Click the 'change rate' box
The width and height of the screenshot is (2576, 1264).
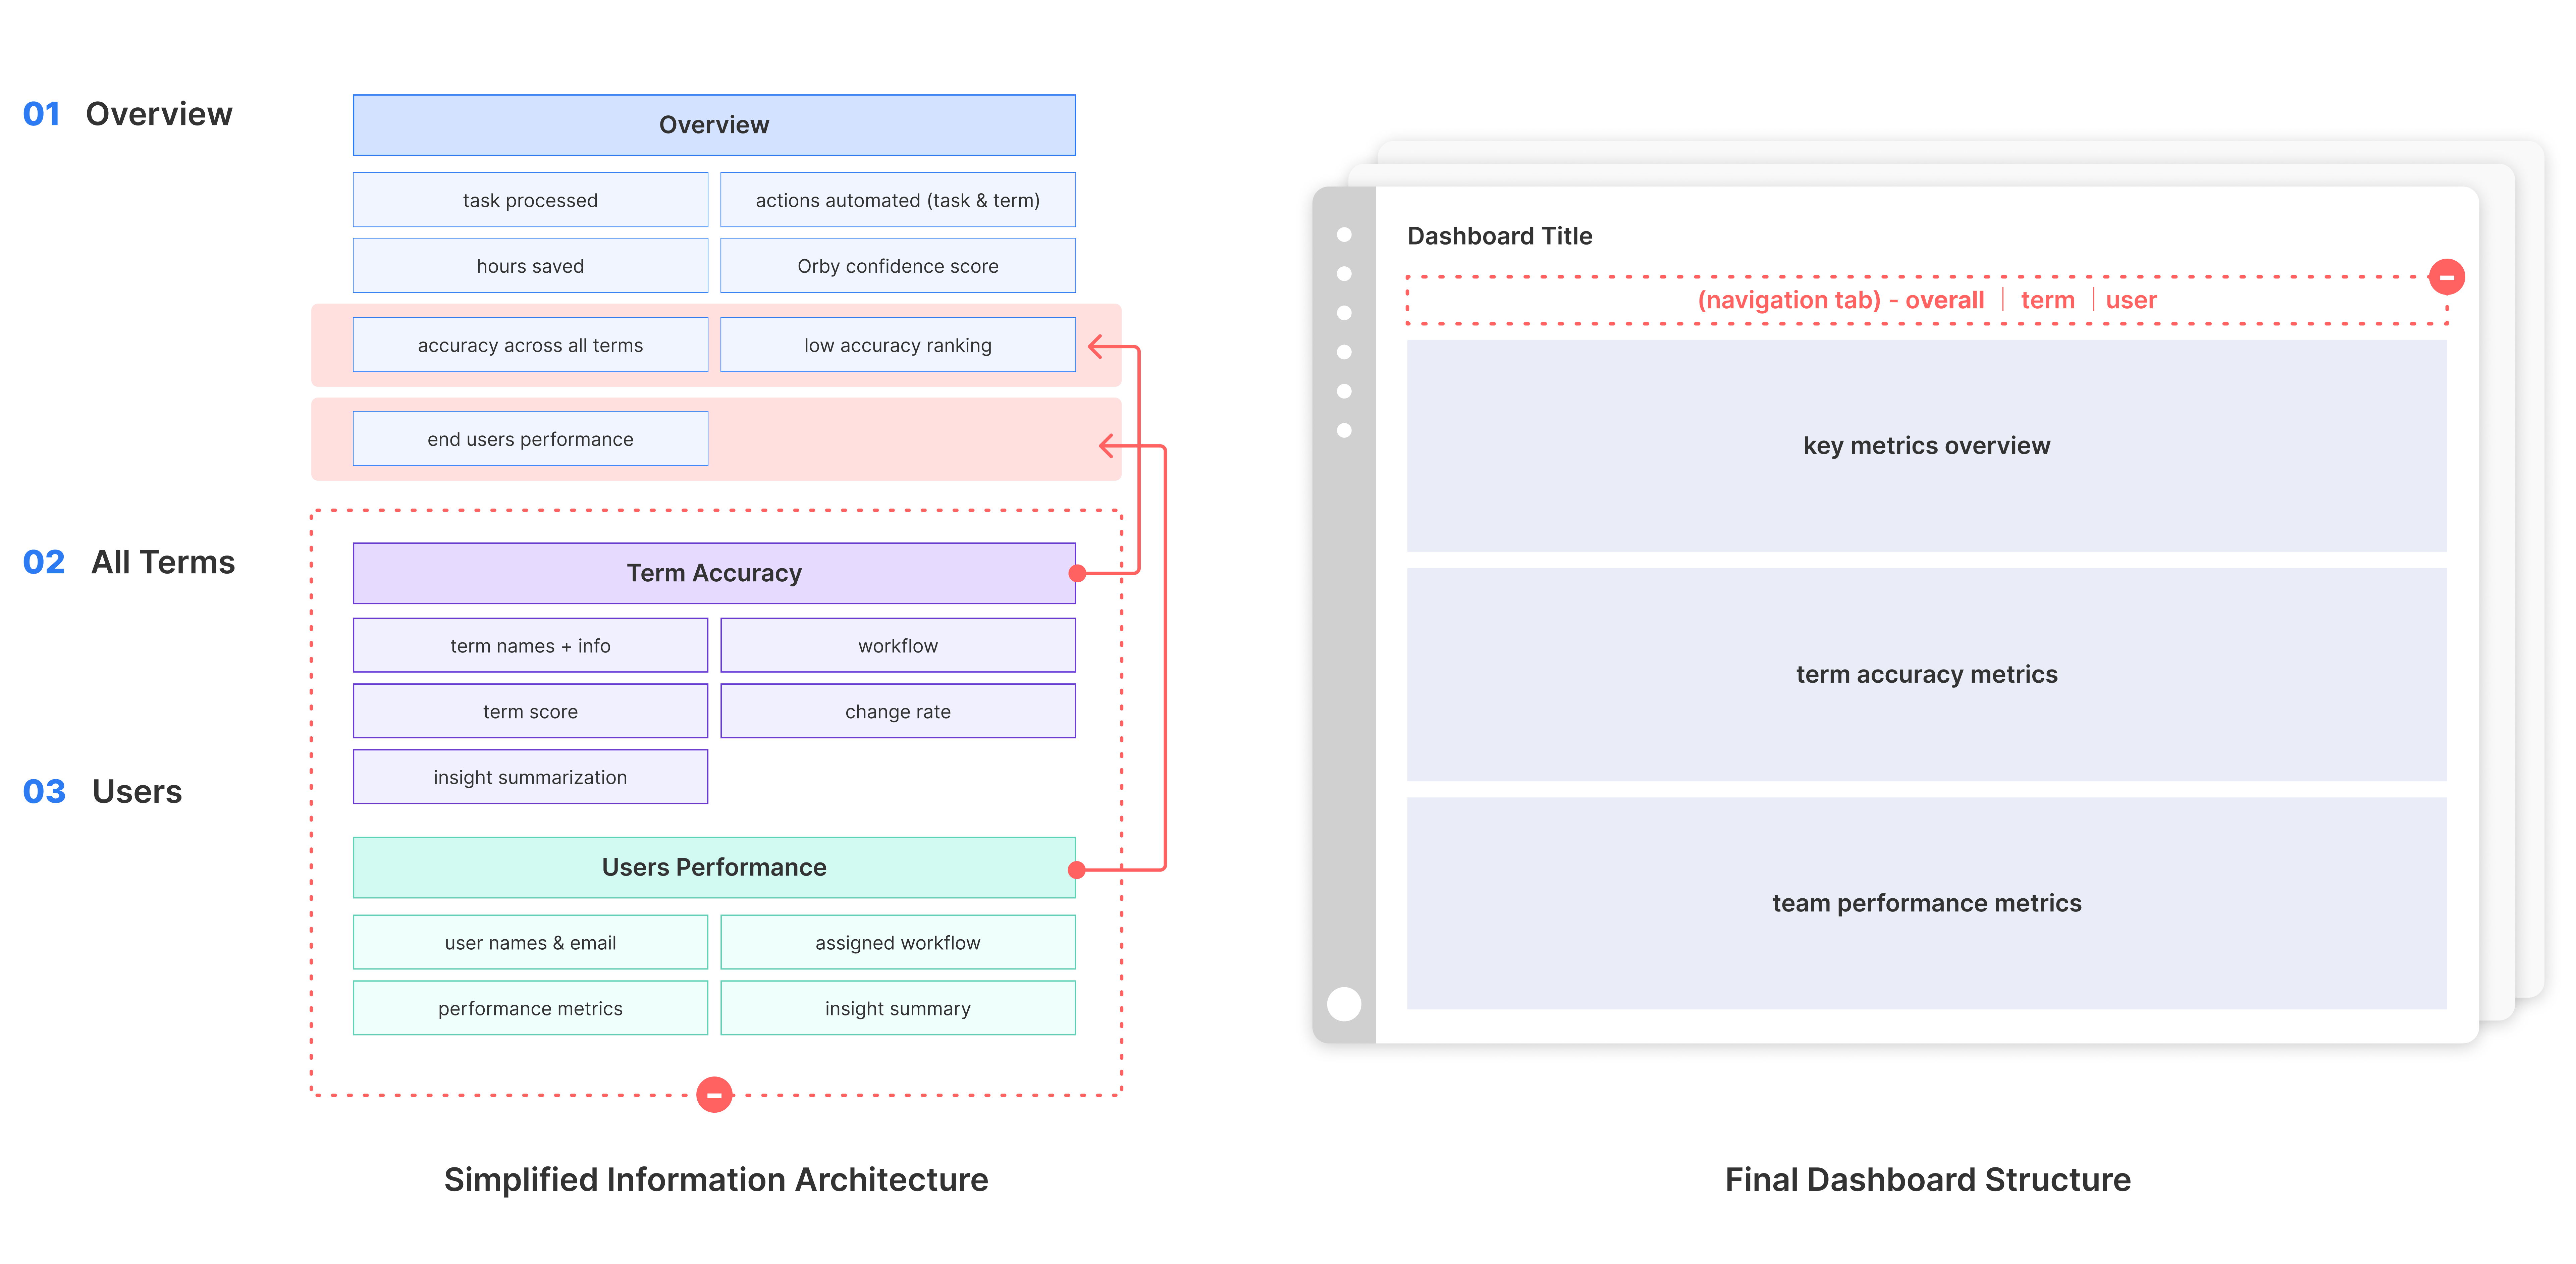[898, 712]
